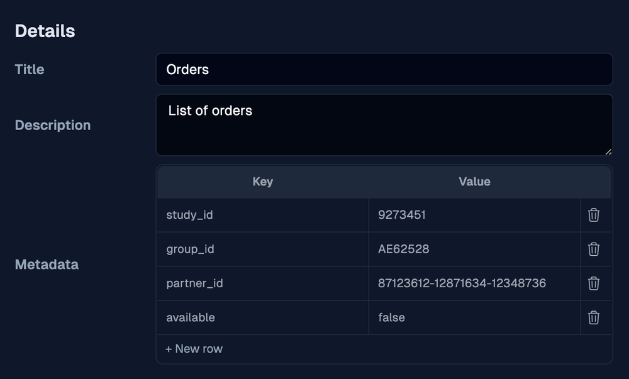
Task: Click the Description field label
Action: (53, 125)
